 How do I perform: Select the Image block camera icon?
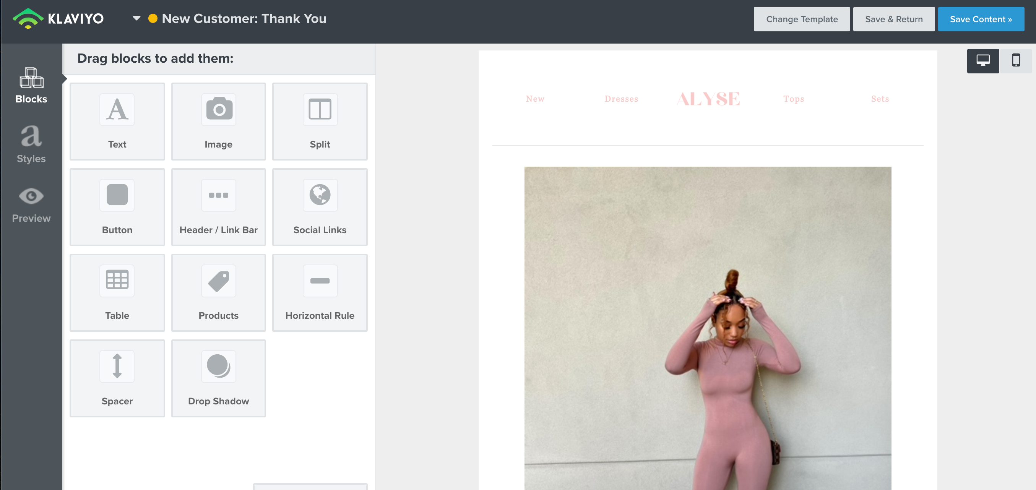[x=219, y=109]
